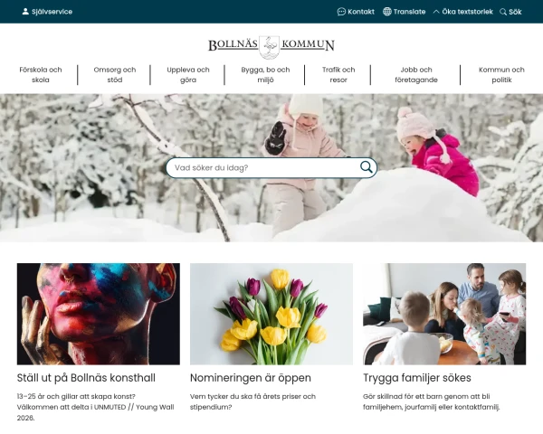Screen dimensions: 543x434
Task: Click the painted face artwork thumbnail
Action: click(x=99, y=314)
